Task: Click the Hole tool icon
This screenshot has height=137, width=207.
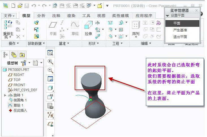Action: (x=110, y=23)
